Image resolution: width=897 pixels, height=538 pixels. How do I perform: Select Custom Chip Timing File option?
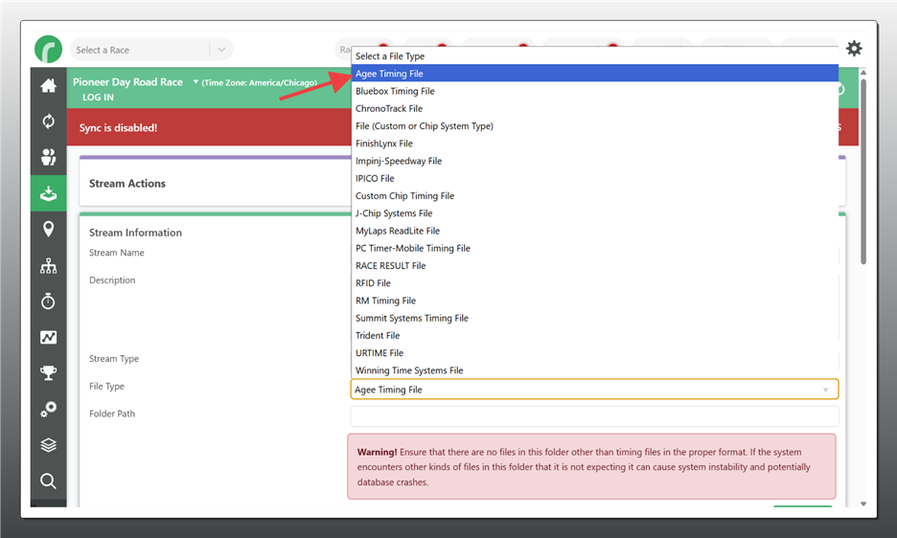coord(594,195)
